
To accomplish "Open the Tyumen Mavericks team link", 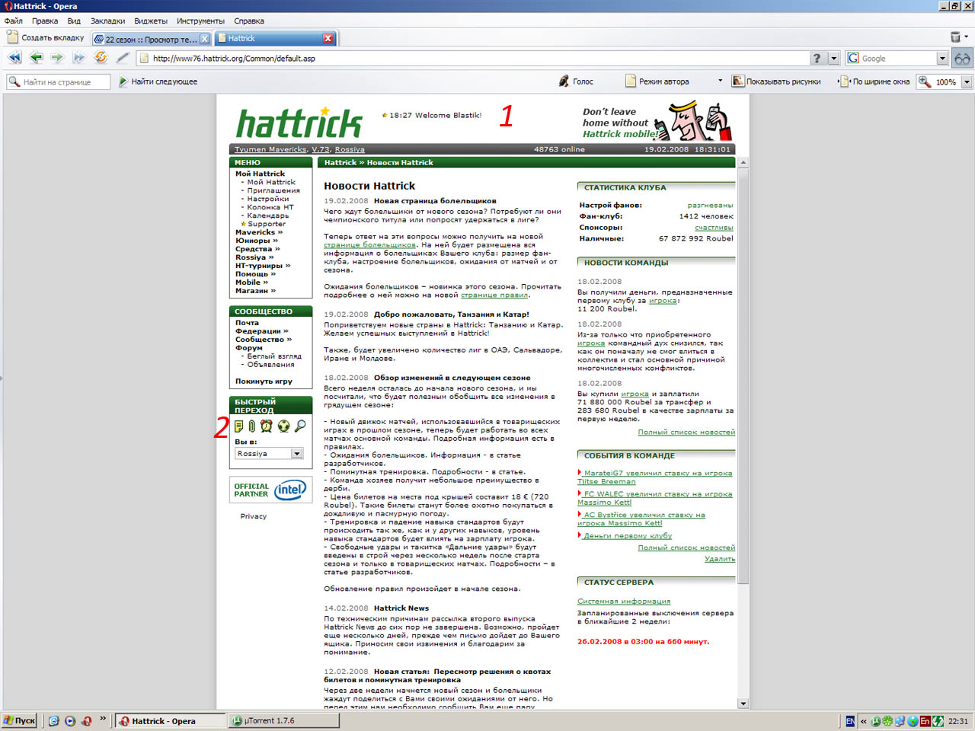I will pos(270,149).
